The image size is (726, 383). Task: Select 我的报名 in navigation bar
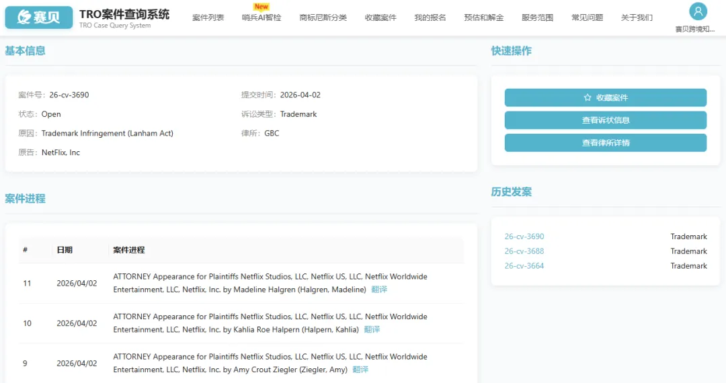430,17
